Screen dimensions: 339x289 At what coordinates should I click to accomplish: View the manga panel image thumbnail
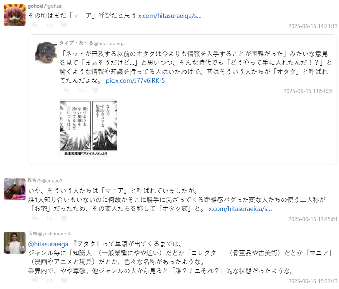tap(88, 128)
